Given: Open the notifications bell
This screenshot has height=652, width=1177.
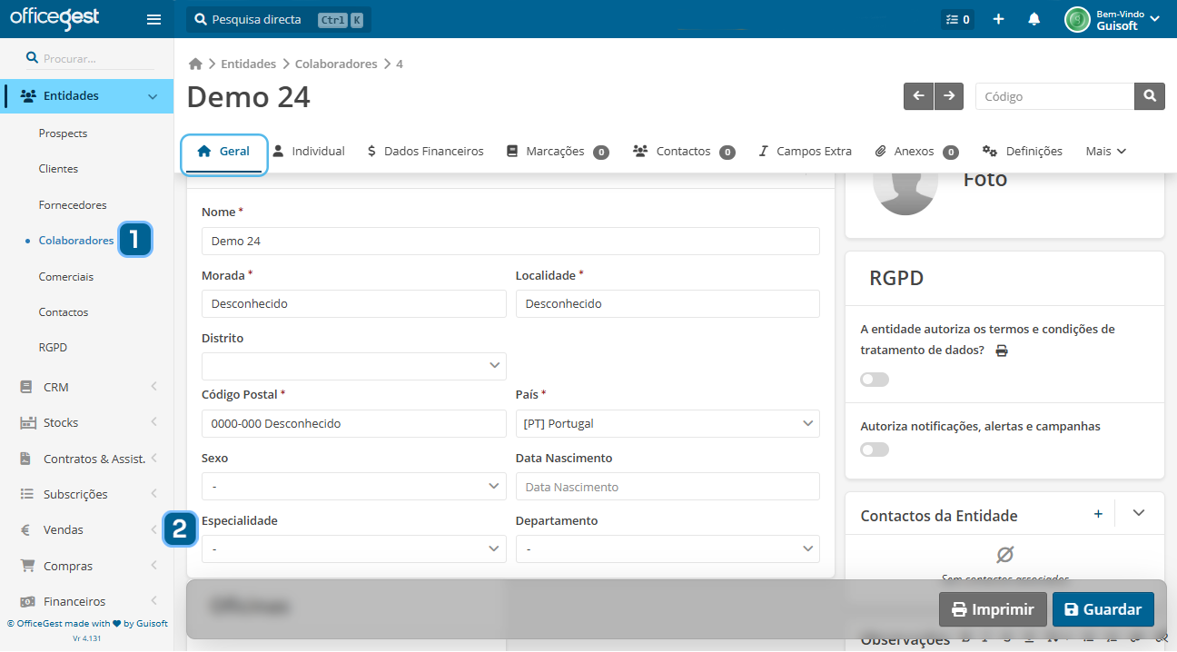Looking at the screenshot, I should point(1034,19).
